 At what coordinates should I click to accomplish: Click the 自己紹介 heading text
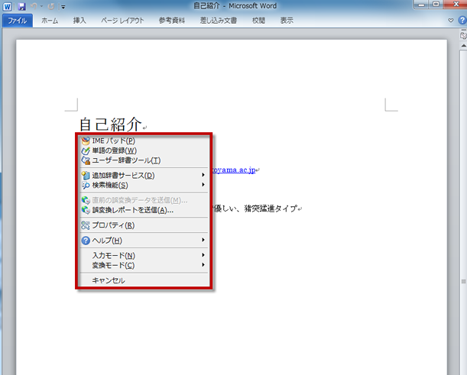(111, 124)
